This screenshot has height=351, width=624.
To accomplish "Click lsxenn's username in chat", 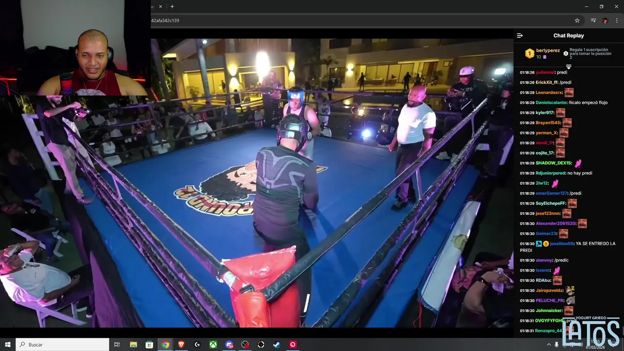I will pyautogui.click(x=543, y=270).
